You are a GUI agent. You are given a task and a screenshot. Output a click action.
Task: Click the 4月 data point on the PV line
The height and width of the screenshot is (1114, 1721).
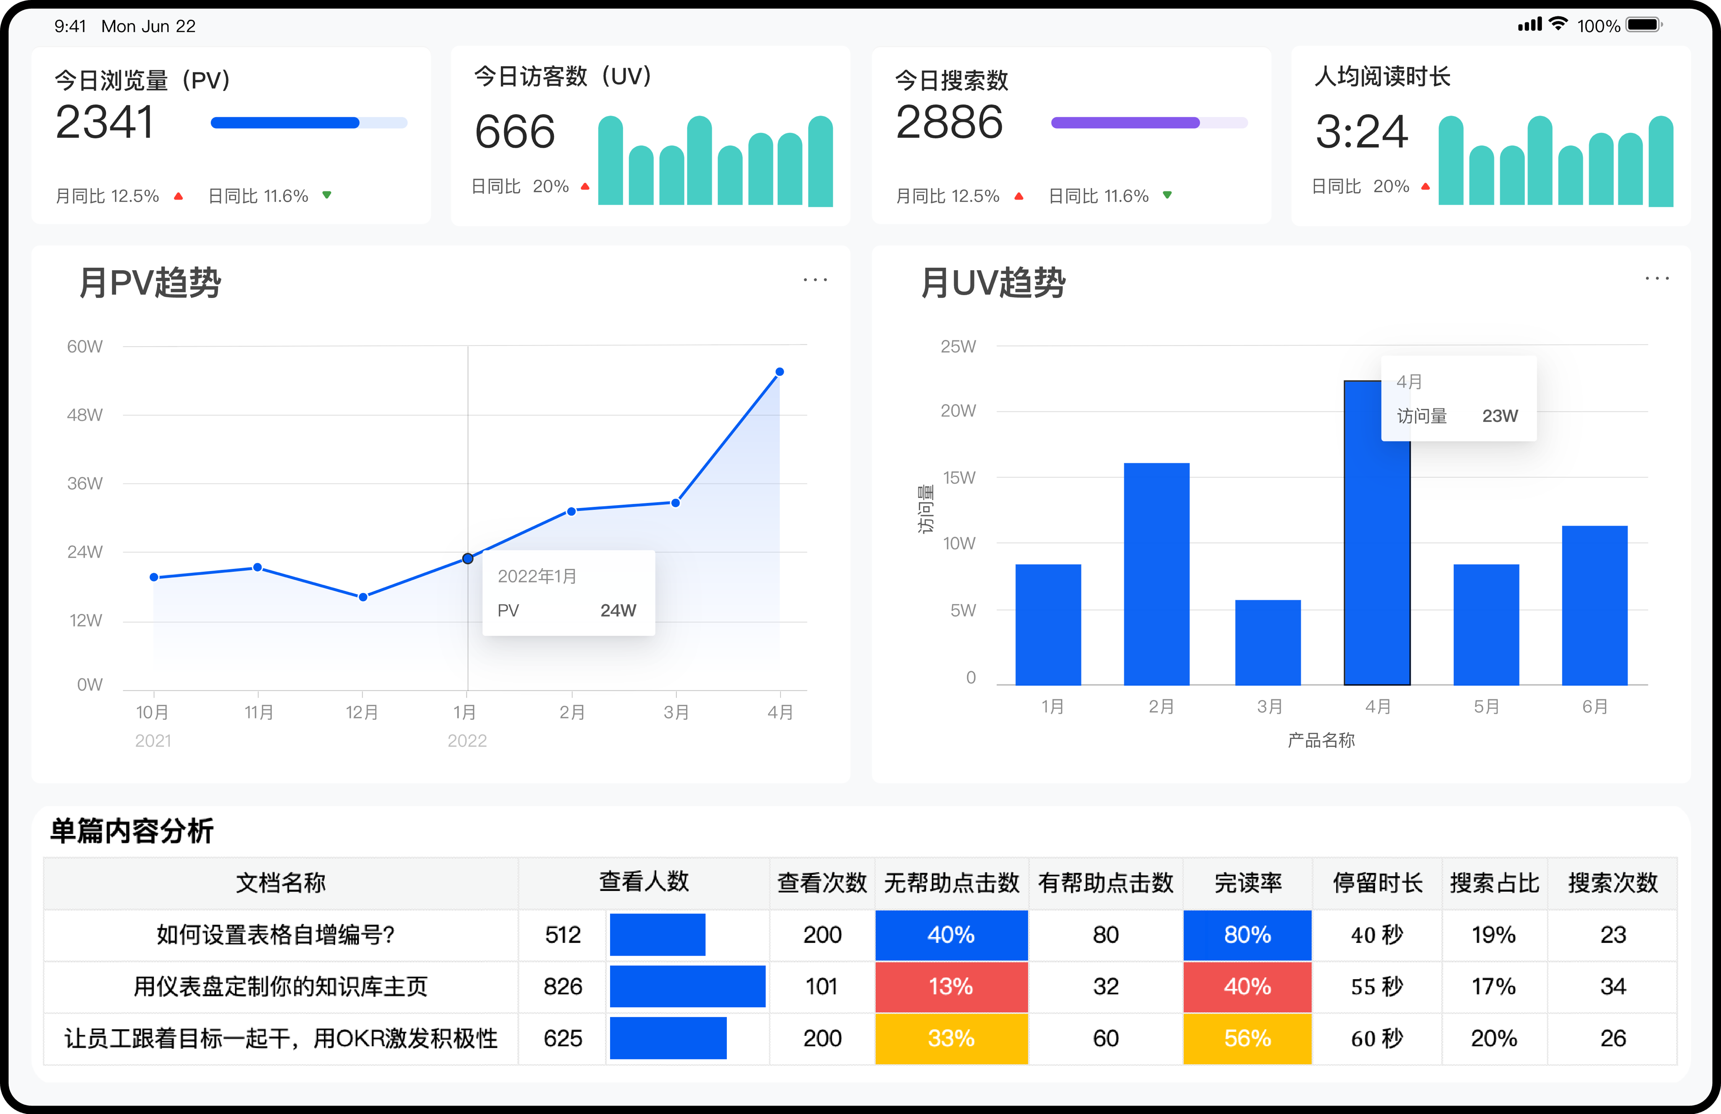click(x=779, y=372)
